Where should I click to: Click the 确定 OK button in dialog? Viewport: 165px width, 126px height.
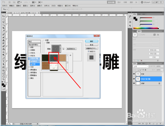click(x=92, y=41)
